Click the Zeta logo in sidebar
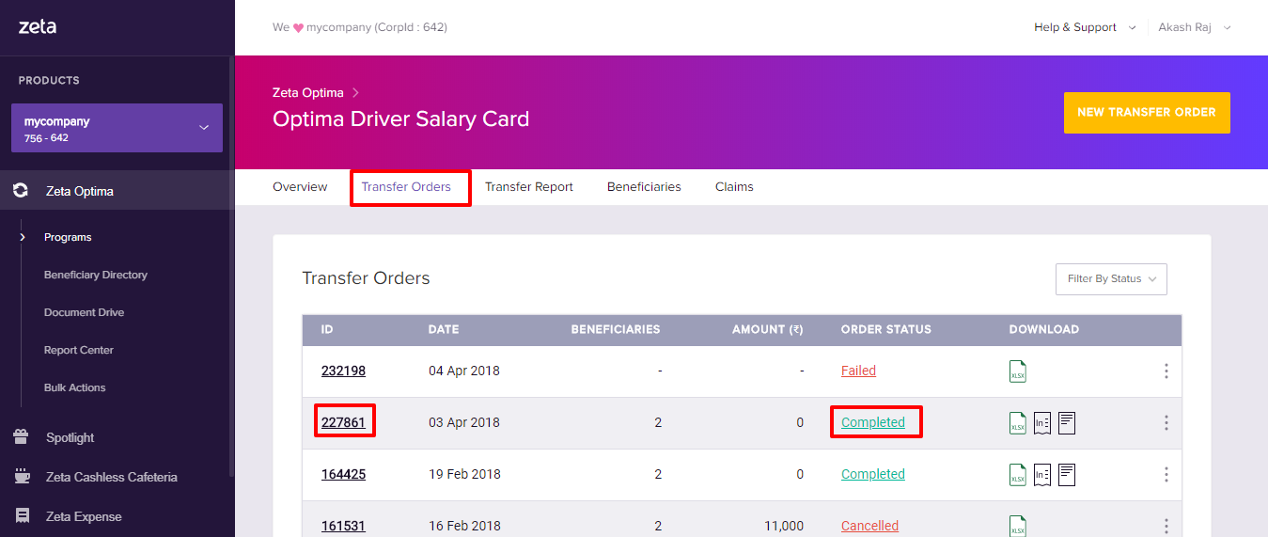This screenshot has width=1268, height=537. [38, 27]
